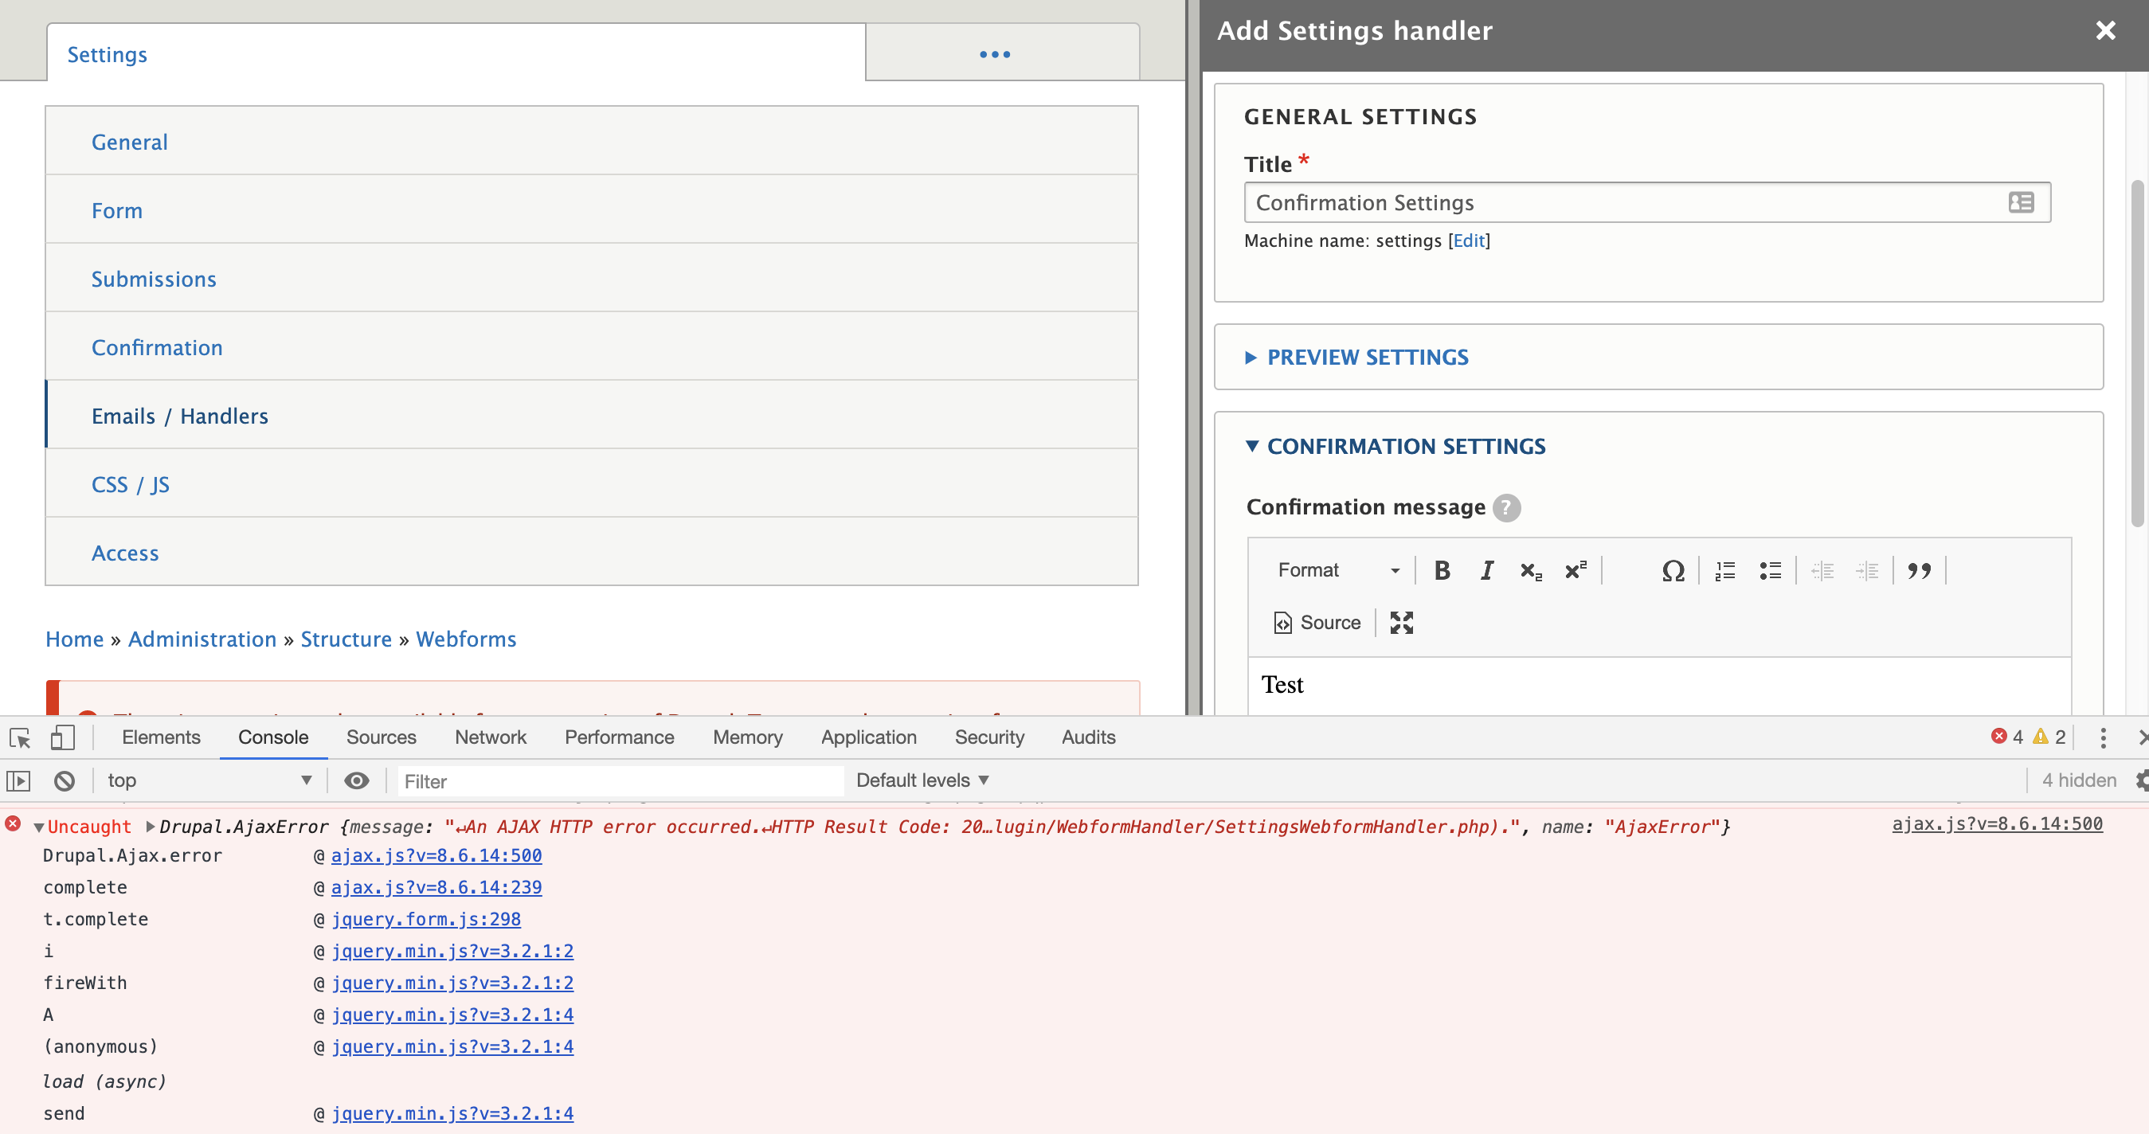Viewport: 2149px width, 1134px height.
Task: Click the Edit machine name link
Action: coord(1468,241)
